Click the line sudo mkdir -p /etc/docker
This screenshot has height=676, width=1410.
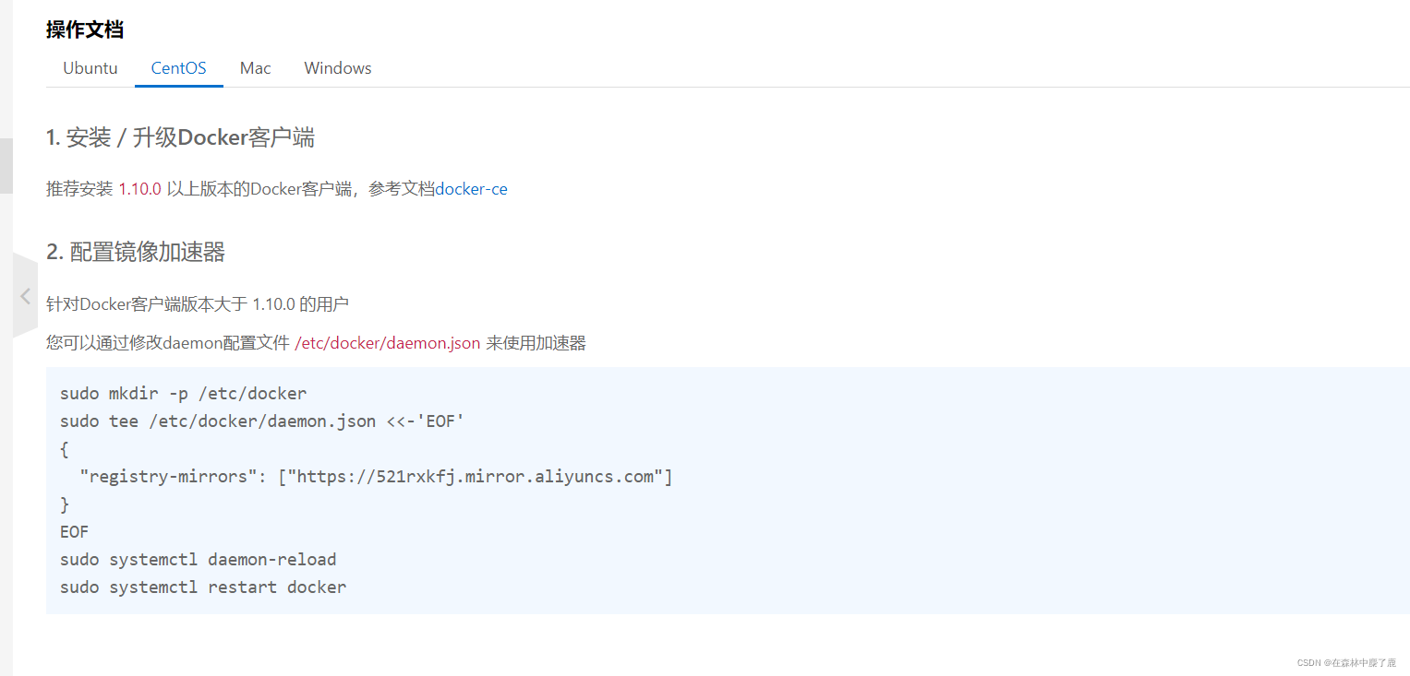183,394
